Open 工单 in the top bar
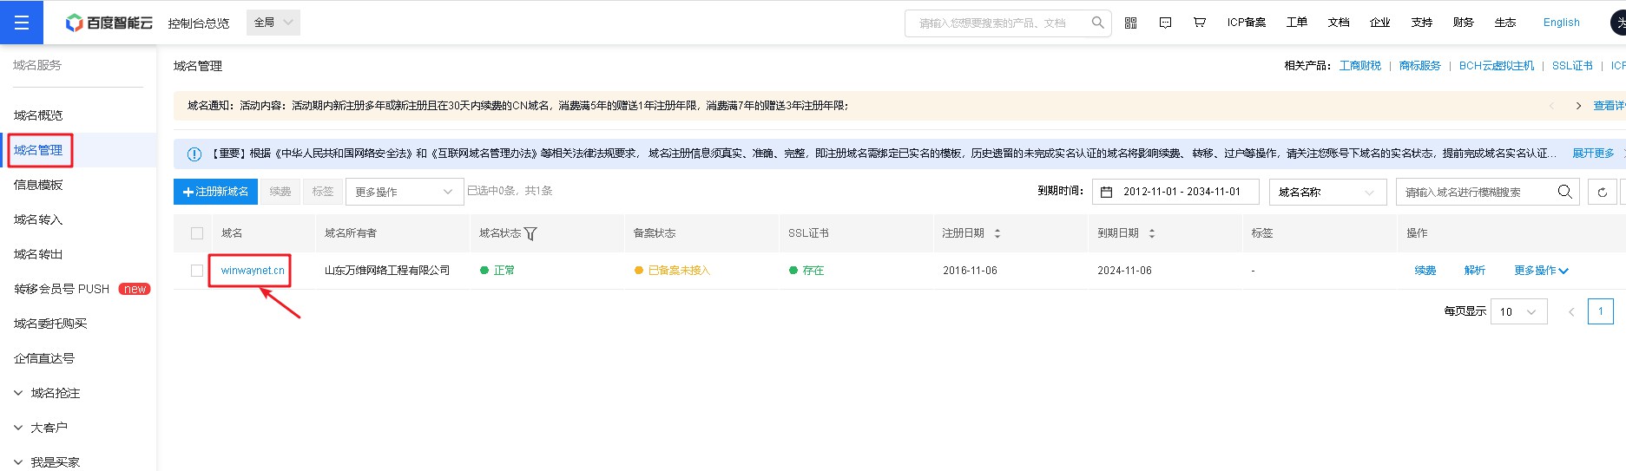 pos(1297,23)
